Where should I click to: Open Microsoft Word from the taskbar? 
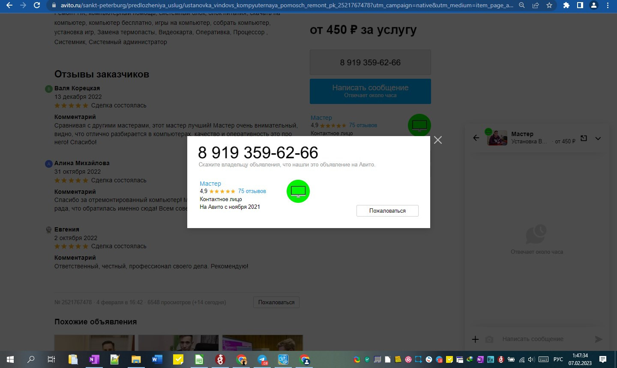(x=157, y=359)
